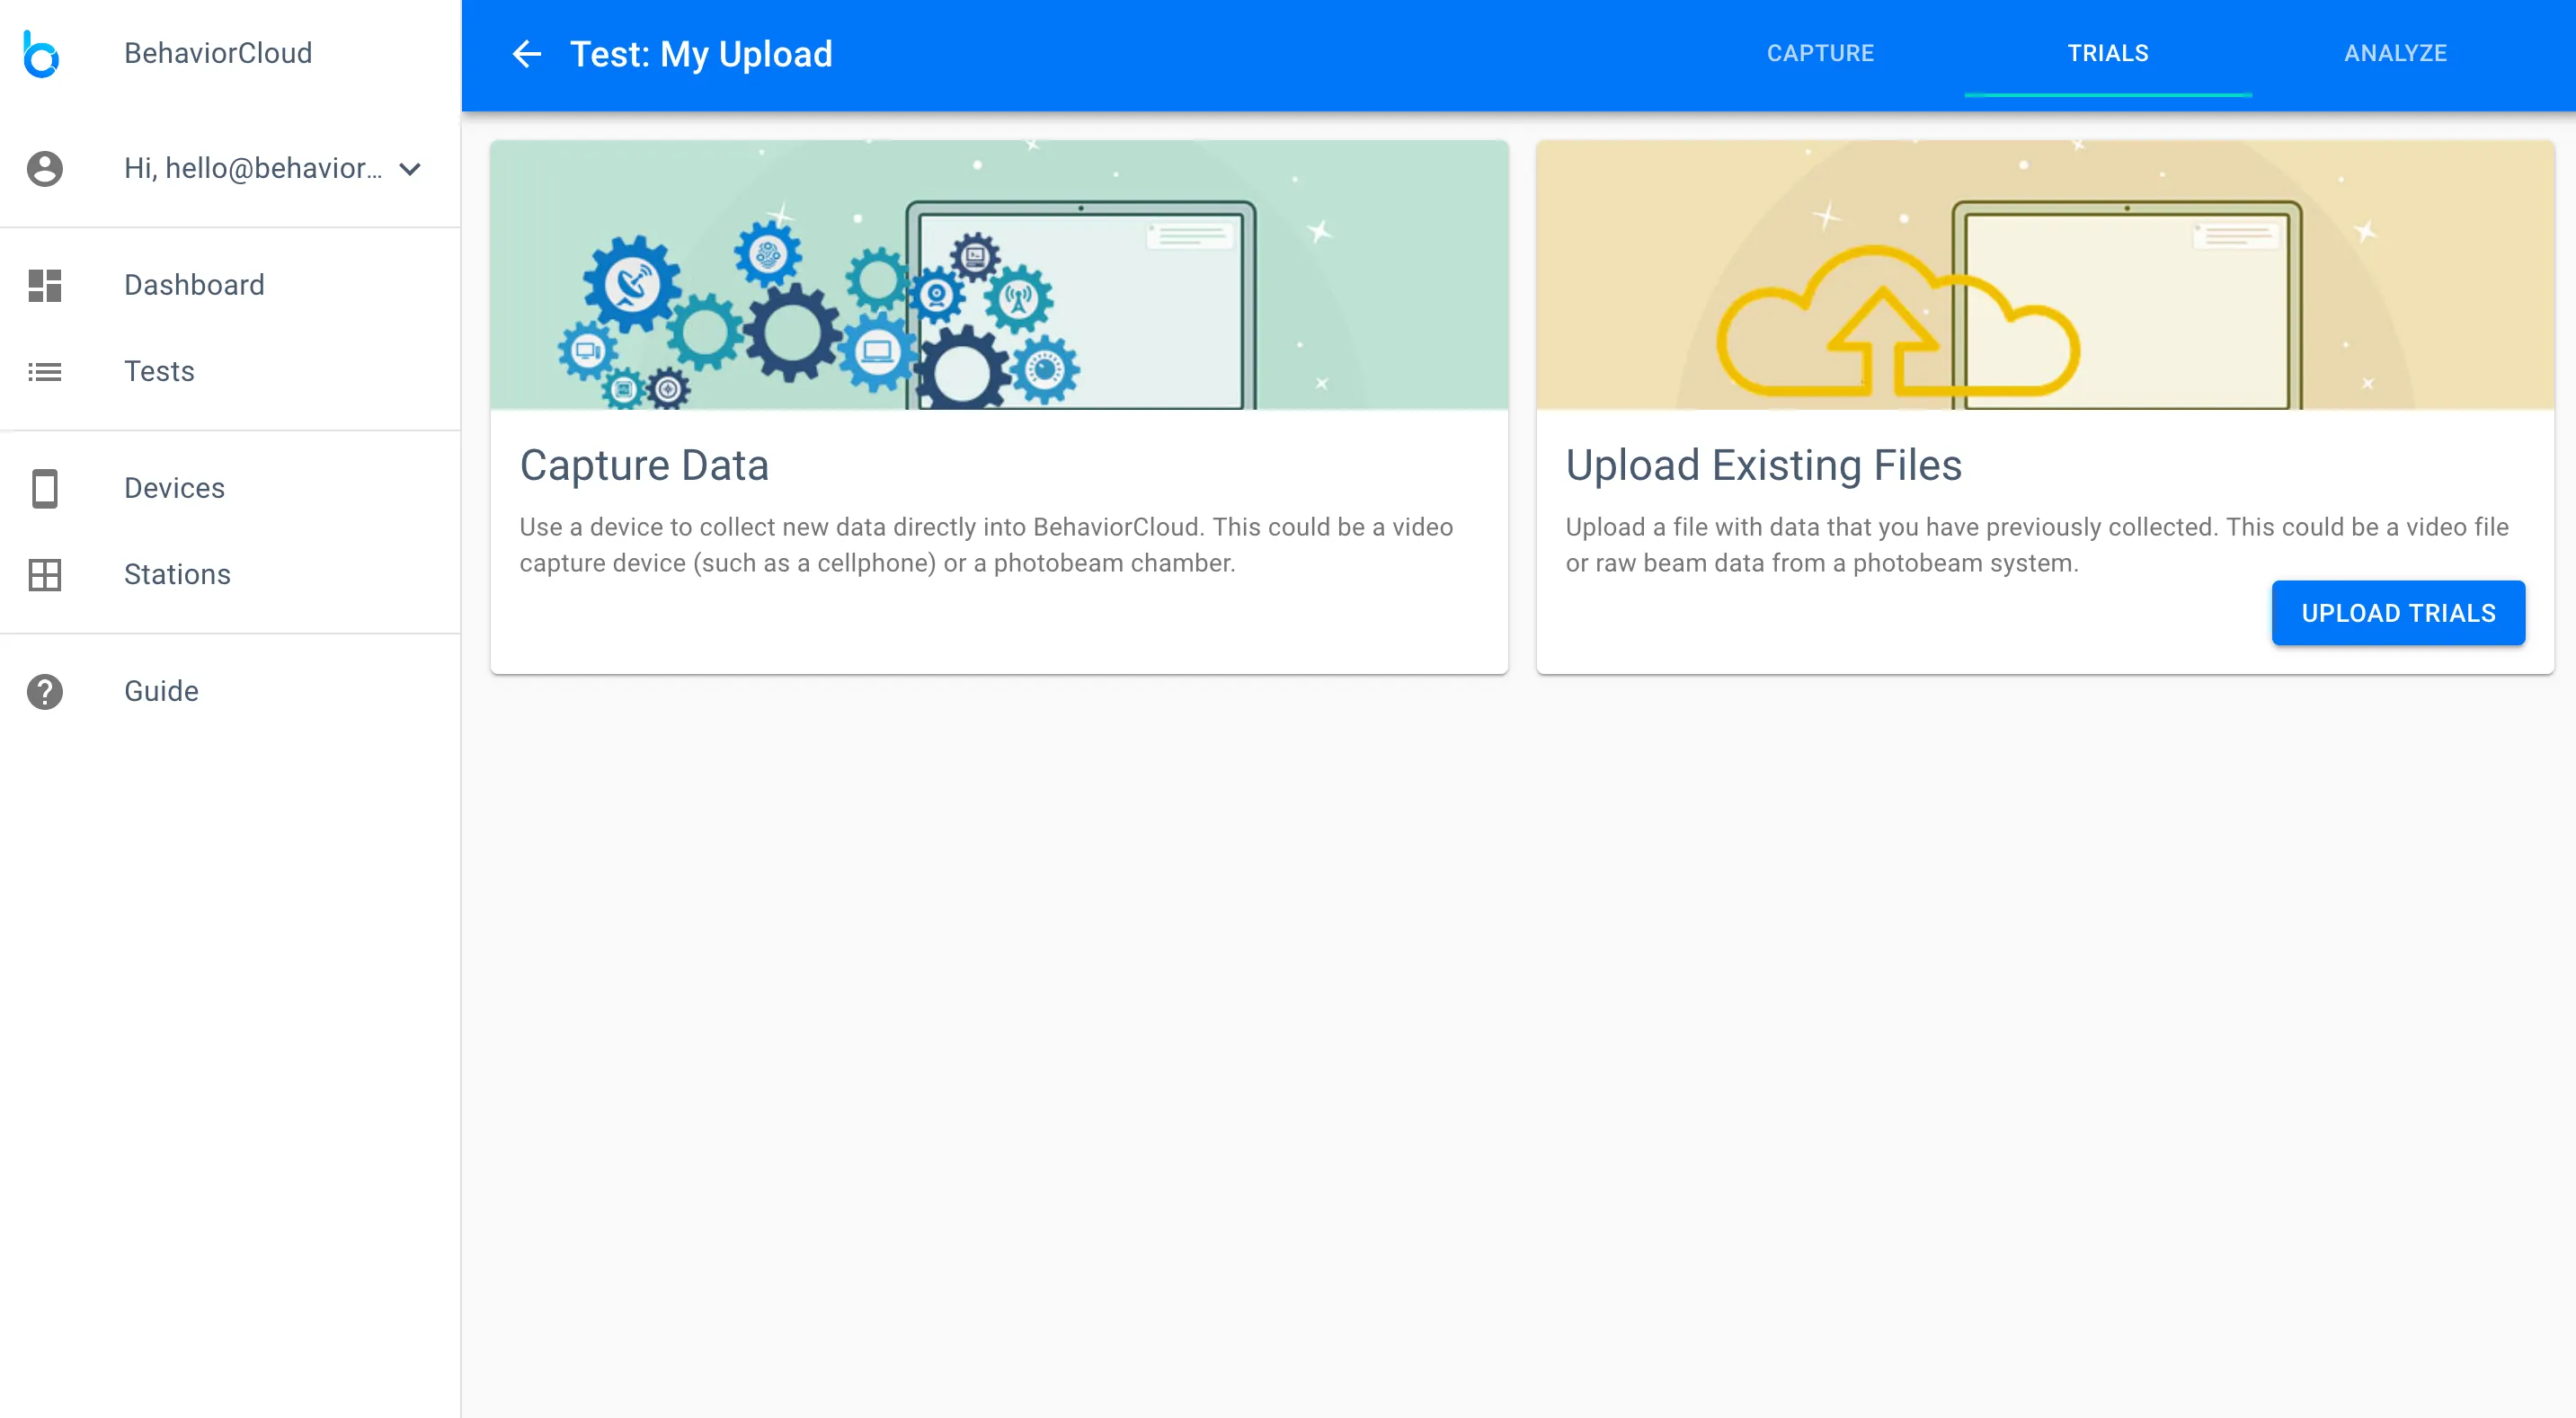Open the Dashboard link in the sidebar
This screenshot has height=1418, width=2576.
194,285
